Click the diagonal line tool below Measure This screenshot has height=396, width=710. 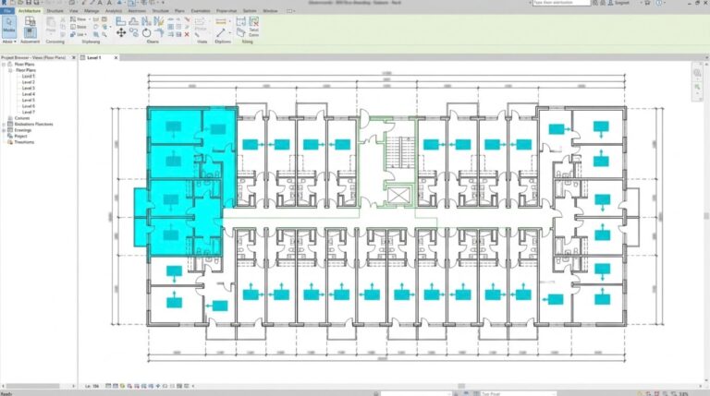pos(221,33)
